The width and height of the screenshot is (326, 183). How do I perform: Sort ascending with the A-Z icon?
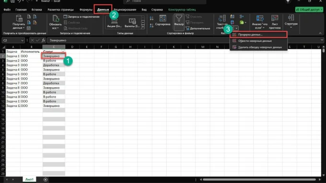point(151,19)
